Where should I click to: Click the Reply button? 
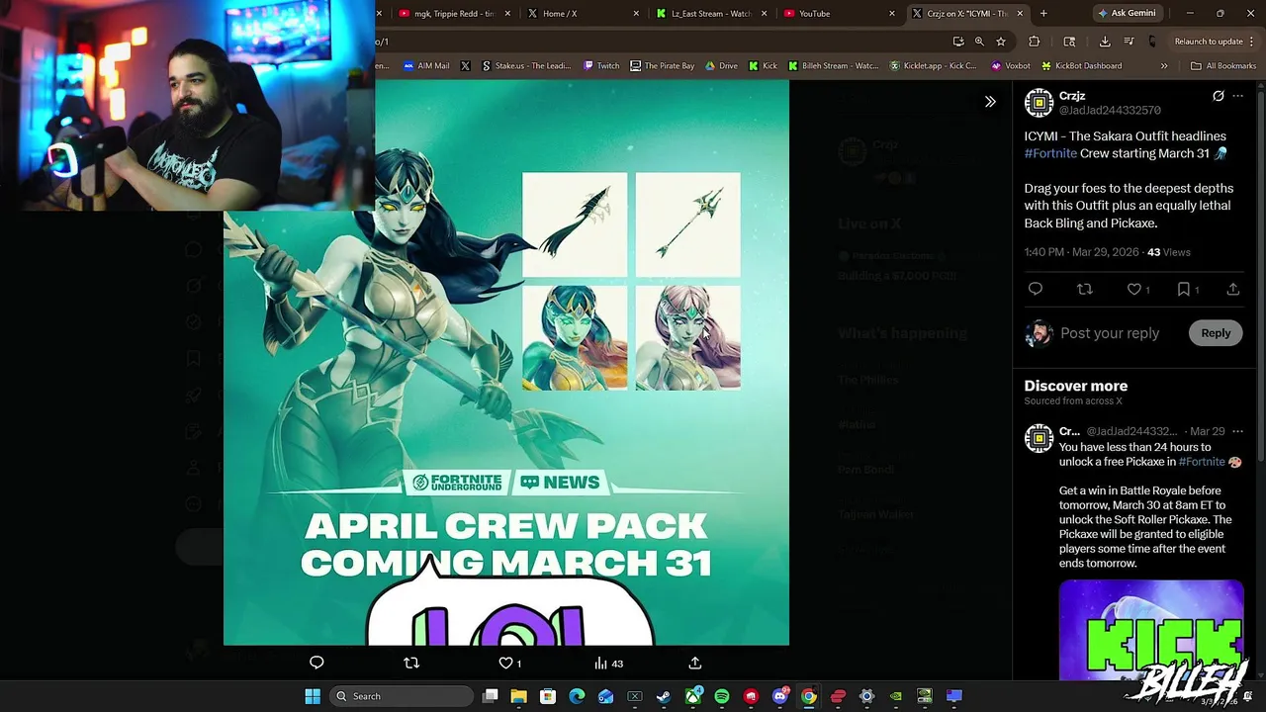1216,333
